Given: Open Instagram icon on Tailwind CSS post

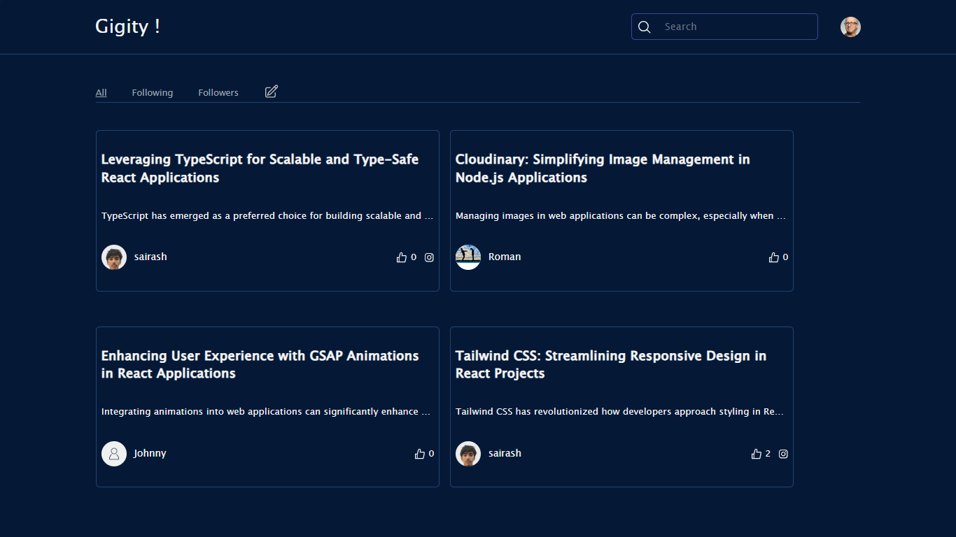Looking at the screenshot, I should [783, 454].
